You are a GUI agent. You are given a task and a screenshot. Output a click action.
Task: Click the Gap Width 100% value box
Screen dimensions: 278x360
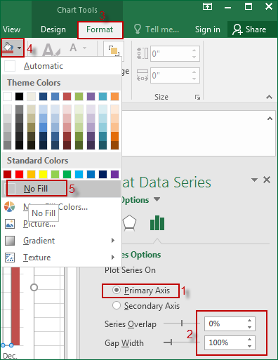230,342
